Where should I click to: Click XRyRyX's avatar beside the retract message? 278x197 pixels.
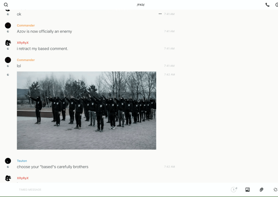pyautogui.click(x=8, y=43)
